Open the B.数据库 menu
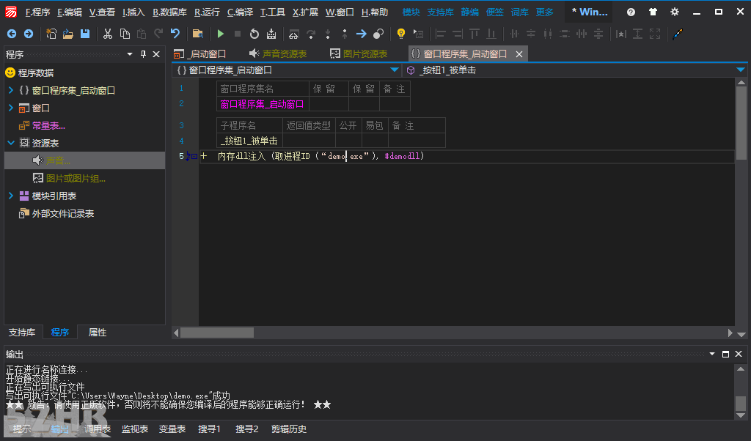Image resolution: width=751 pixels, height=441 pixels. pyautogui.click(x=169, y=12)
